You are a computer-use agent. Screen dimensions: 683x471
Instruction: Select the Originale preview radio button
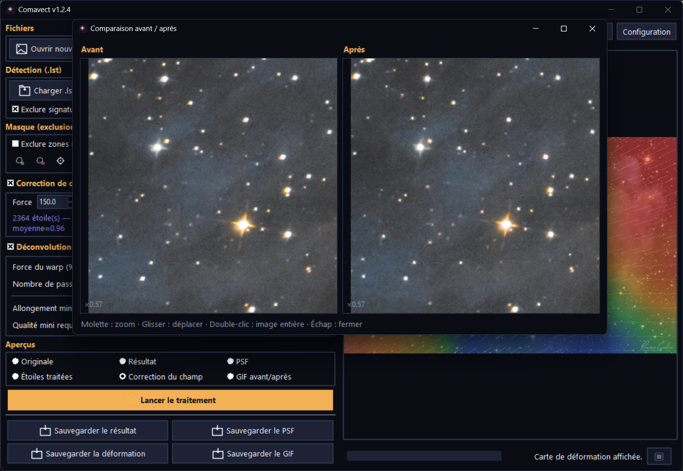16,361
